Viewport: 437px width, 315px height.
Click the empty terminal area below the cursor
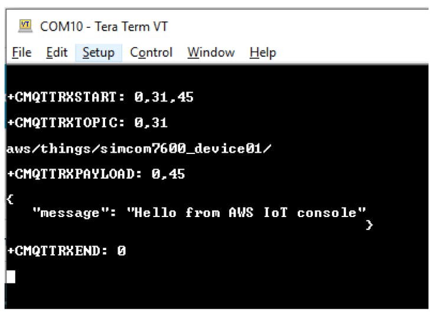217,296
